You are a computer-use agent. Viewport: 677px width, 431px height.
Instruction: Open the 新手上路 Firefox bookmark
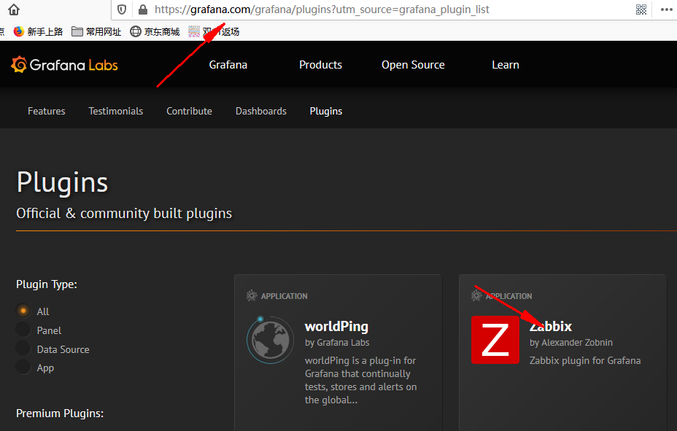38,31
